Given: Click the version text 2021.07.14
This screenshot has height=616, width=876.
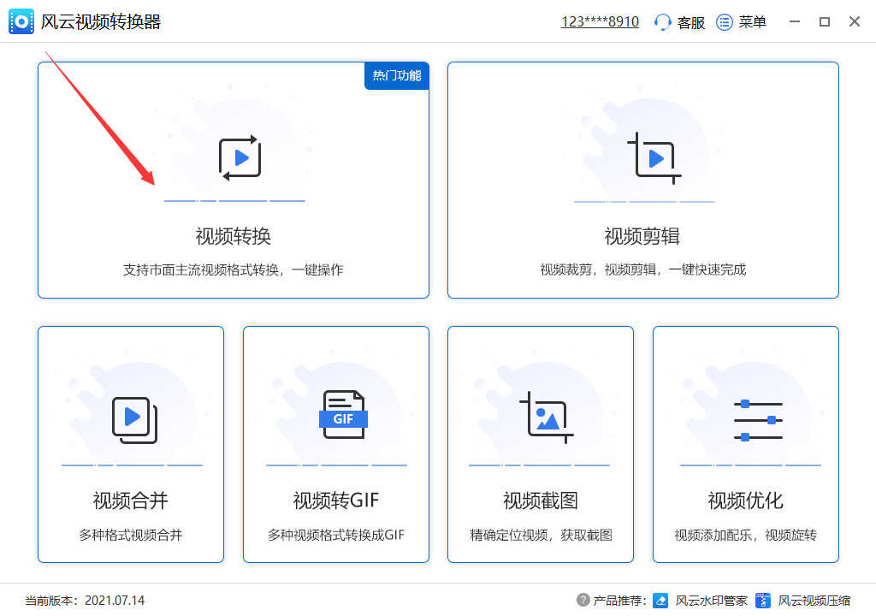Looking at the screenshot, I should click(115, 601).
